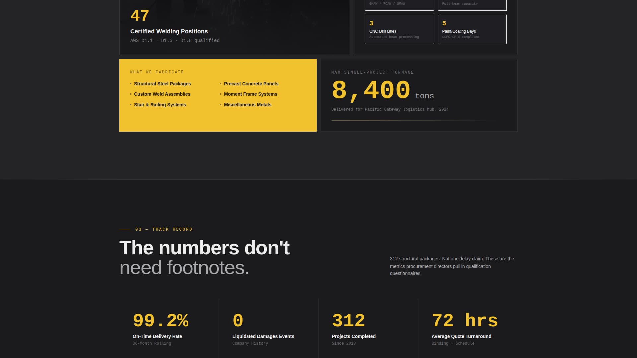Click the What We Fabricate heading

(157, 72)
